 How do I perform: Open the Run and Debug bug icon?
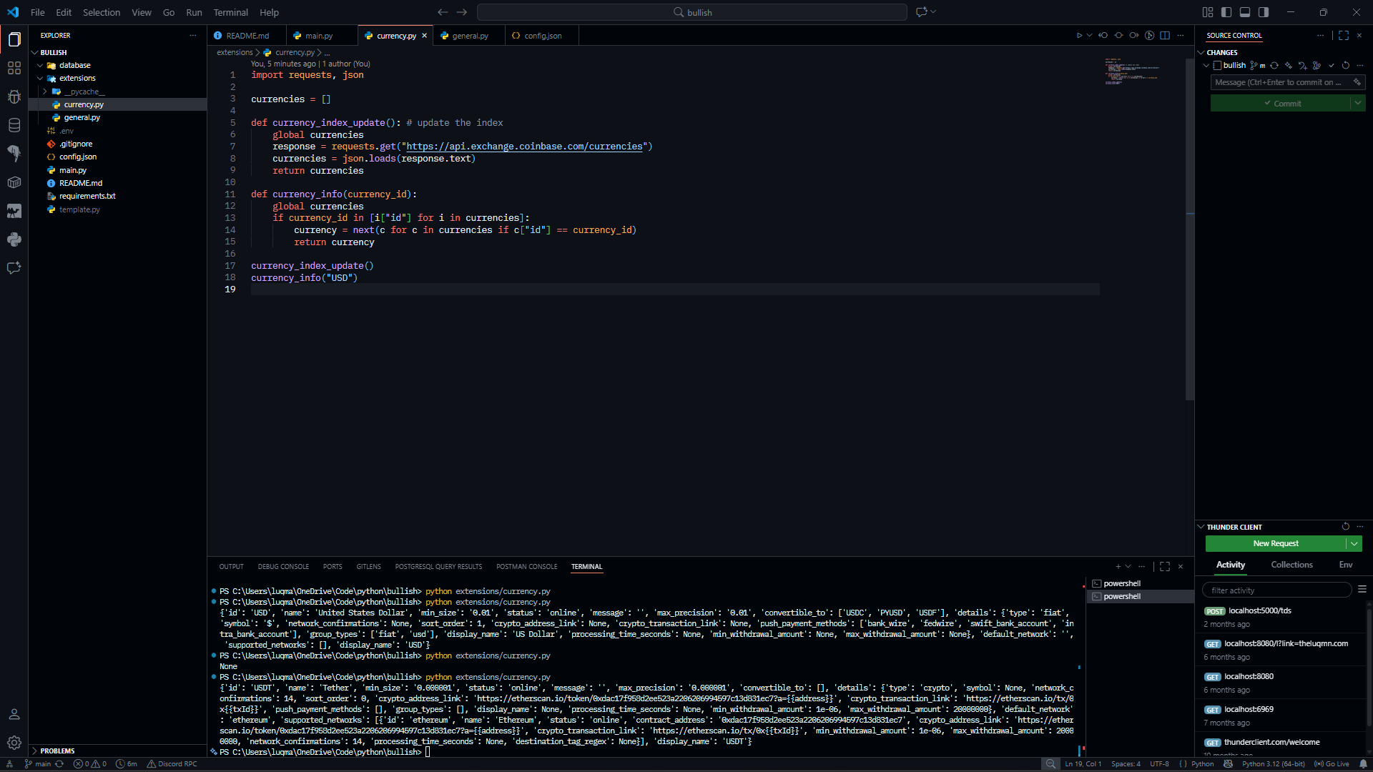pyautogui.click(x=14, y=96)
